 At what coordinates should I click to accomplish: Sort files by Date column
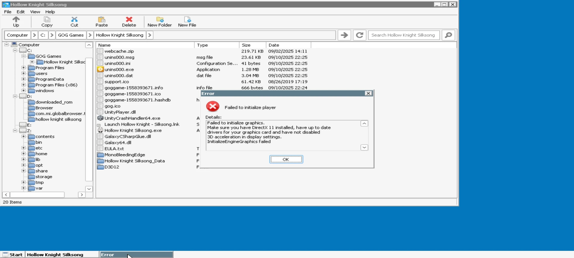click(288, 45)
